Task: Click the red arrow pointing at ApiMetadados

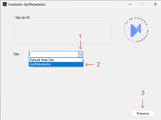Action: pos(90,64)
